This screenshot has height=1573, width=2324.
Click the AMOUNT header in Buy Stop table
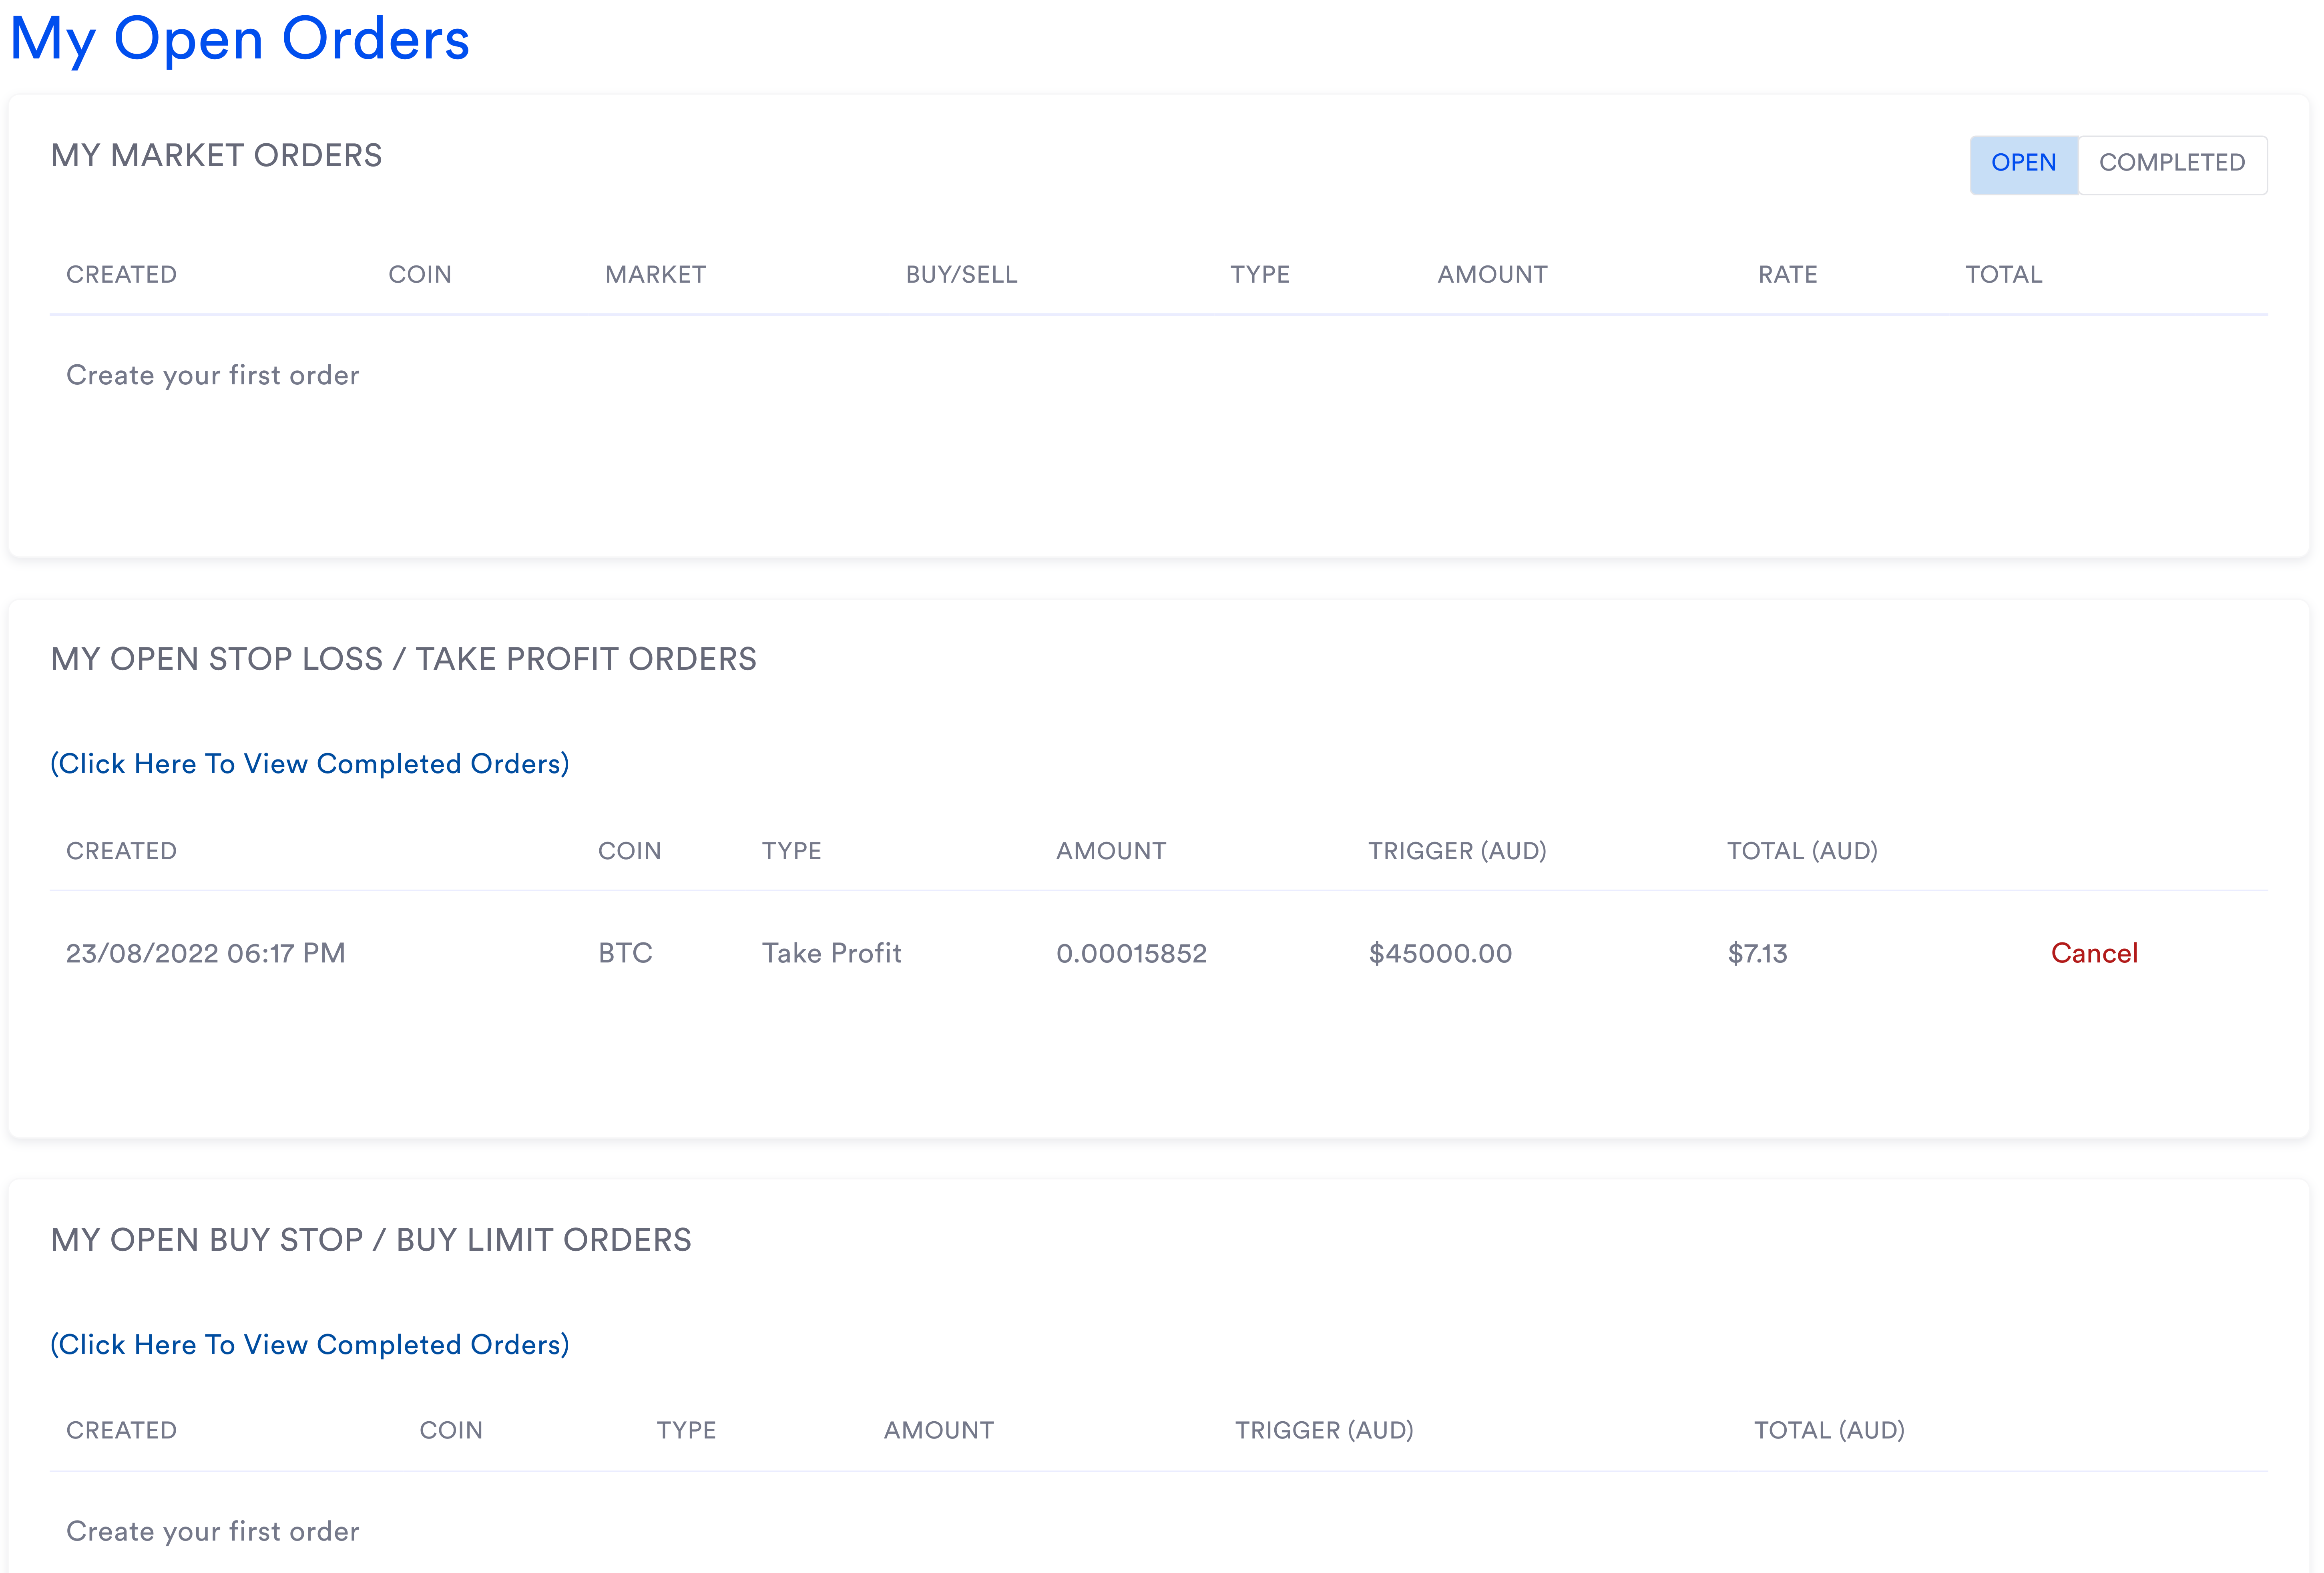pyautogui.click(x=939, y=1430)
